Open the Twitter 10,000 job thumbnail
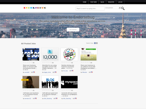This screenshot has width=146, height=109. (x=50, y=54)
